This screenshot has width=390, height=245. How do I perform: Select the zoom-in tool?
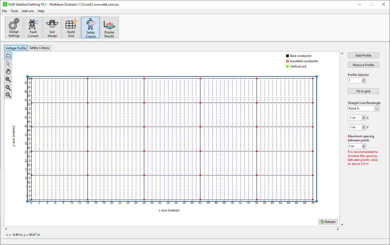click(8, 79)
